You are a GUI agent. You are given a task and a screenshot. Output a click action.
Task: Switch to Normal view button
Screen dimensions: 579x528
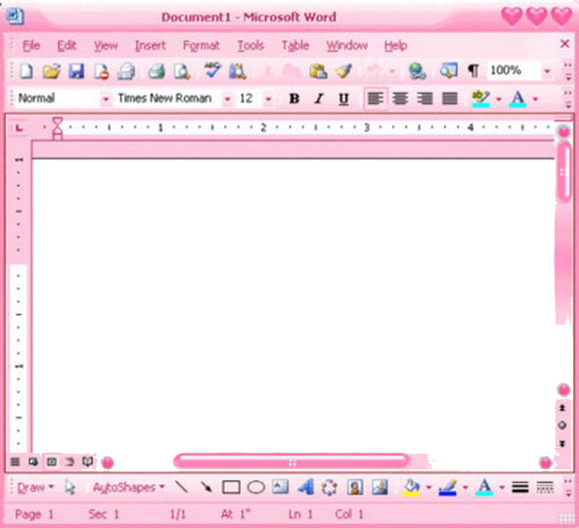tap(15, 462)
